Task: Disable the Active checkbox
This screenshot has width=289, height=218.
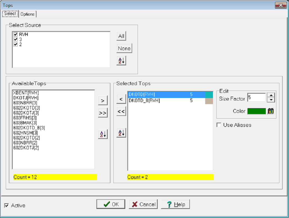Action: 7,206
